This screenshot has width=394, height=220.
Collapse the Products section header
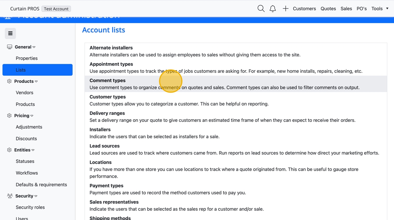pos(26,81)
